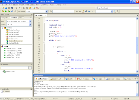Collapse the main function fold marker at line 28
Screen dimensions: 139x100
[x=44, y=23]
